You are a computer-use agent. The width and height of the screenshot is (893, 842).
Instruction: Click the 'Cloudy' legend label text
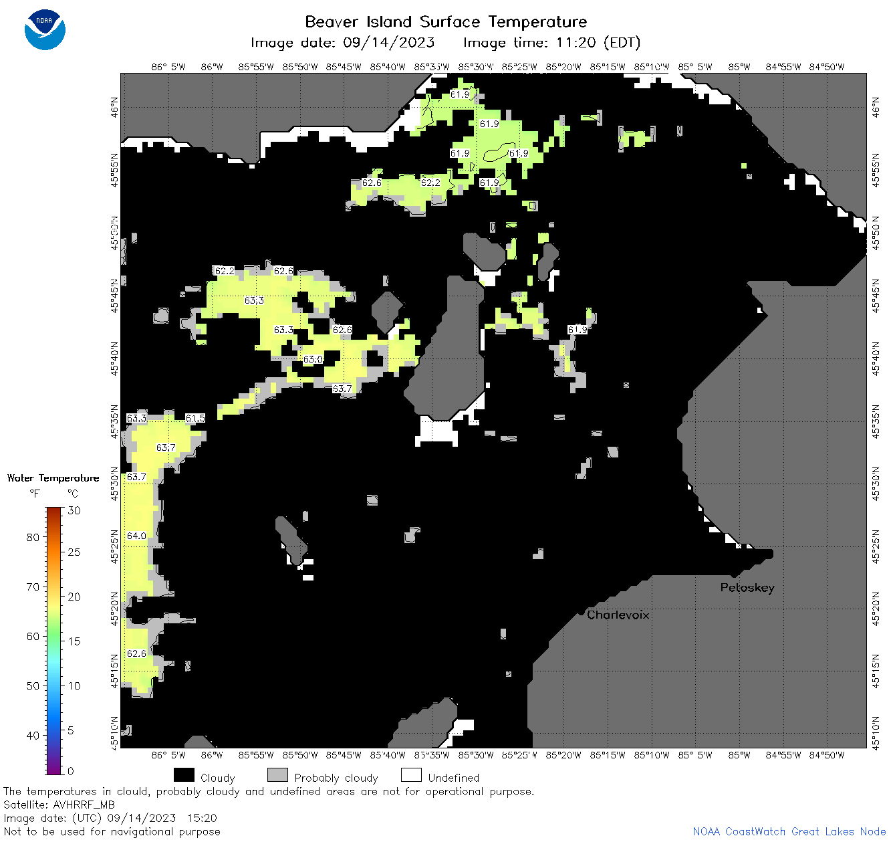pos(218,778)
